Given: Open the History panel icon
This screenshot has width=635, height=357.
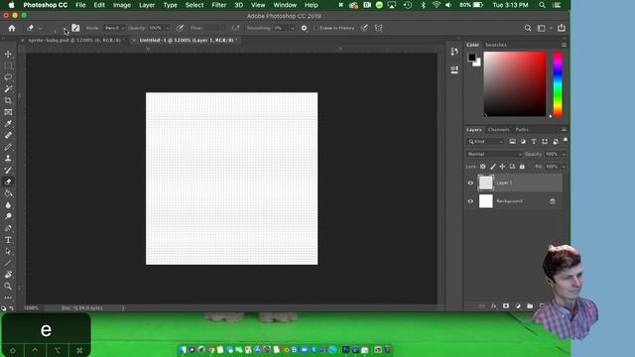Looking at the screenshot, I should pyautogui.click(x=454, y=52).
